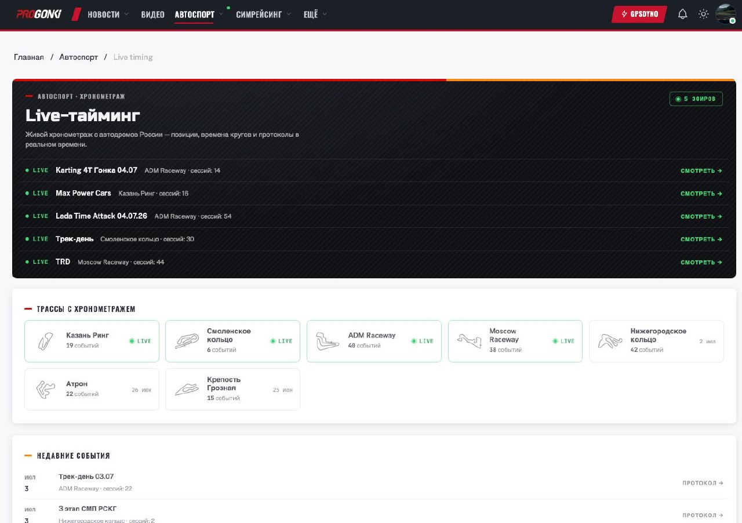Click the Трассы с хронометражем heading
Viewport: 742px width, 523px height.
pos(86,309)
